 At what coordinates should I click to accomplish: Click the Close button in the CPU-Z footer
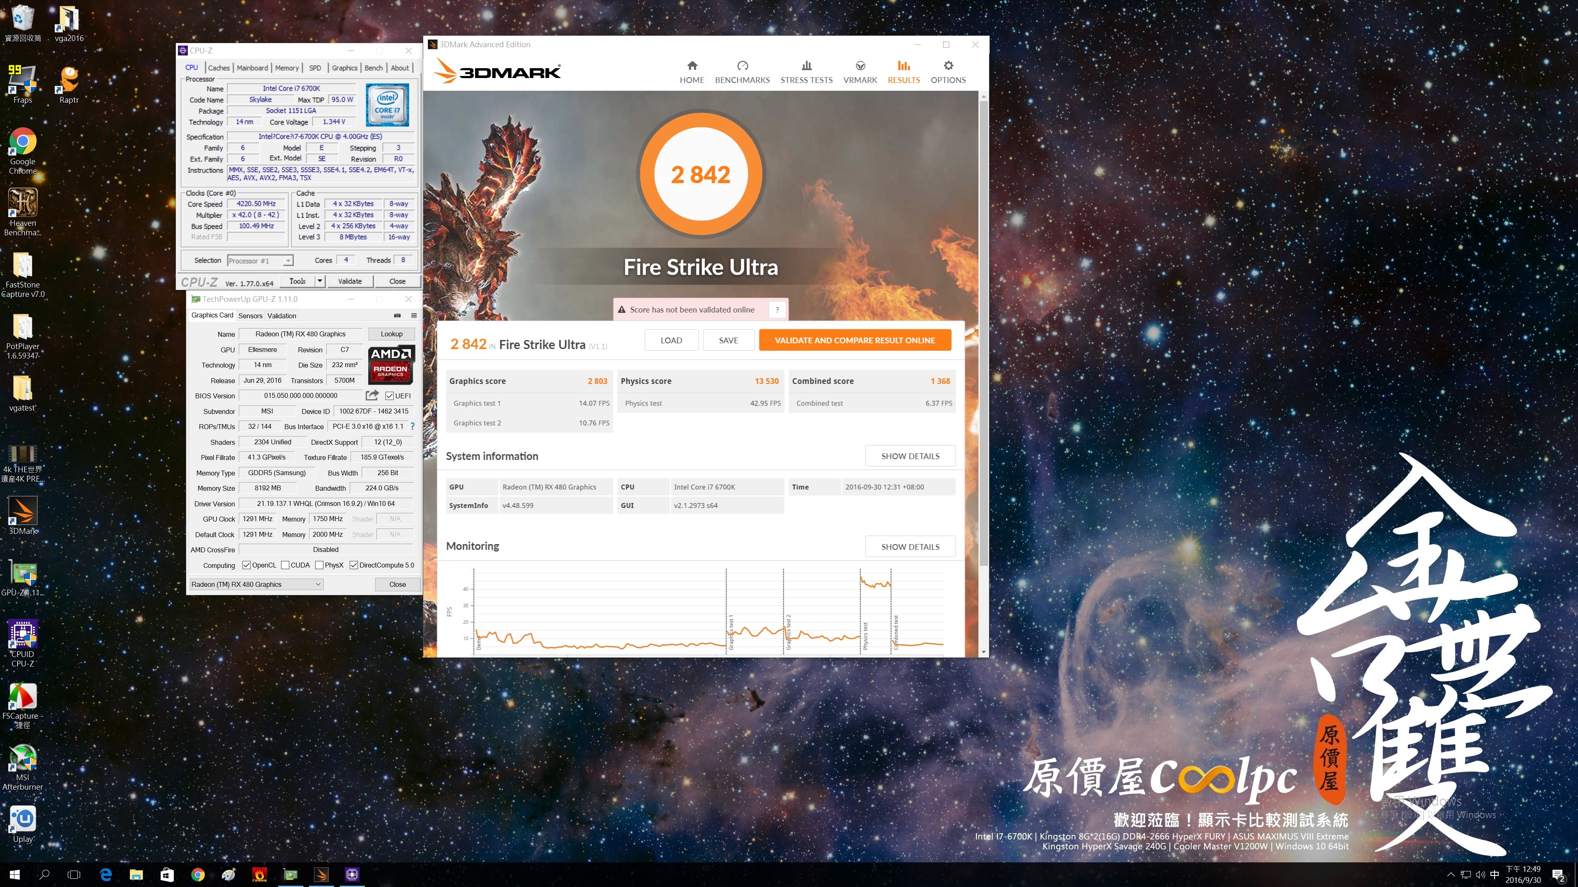point(397,281)
